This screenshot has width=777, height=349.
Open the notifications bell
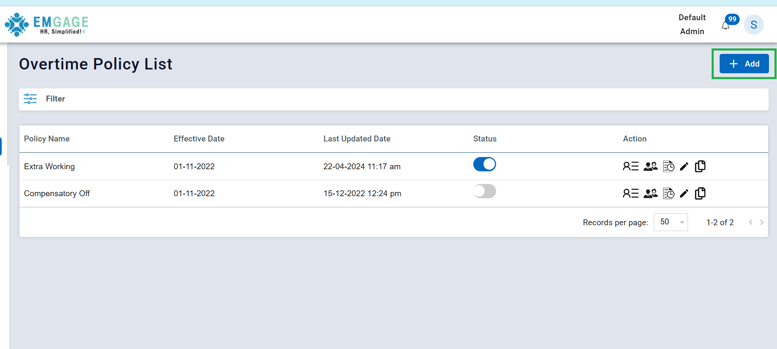[x=726, y=26]
